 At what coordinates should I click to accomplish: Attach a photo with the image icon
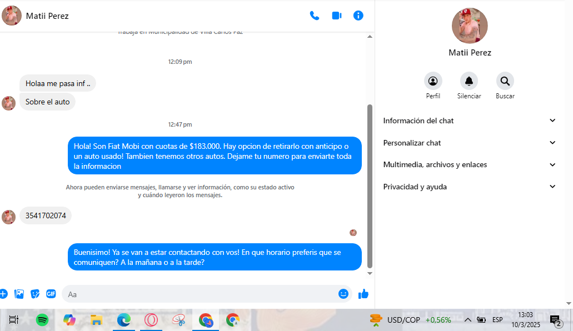[x=19, y=294]
